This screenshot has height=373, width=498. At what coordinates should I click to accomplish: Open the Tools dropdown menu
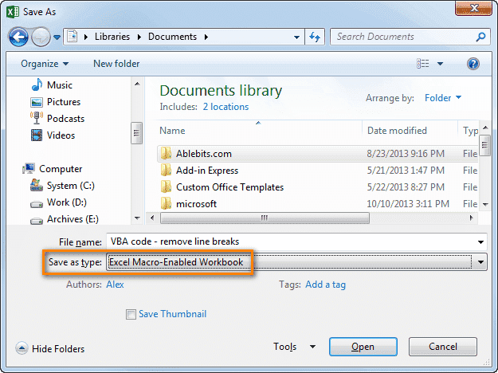pos(294,347)
